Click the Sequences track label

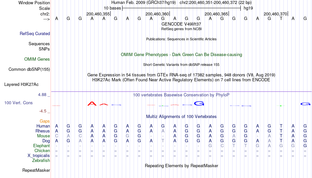[x=39, y=44]
